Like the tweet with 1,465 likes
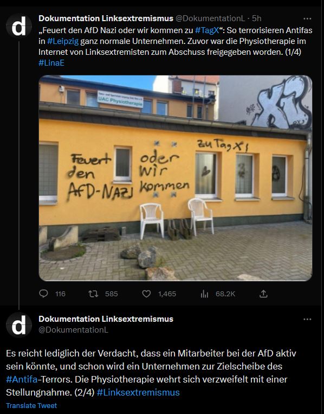This screenshot has height=414, width=324. pos(146,294)
